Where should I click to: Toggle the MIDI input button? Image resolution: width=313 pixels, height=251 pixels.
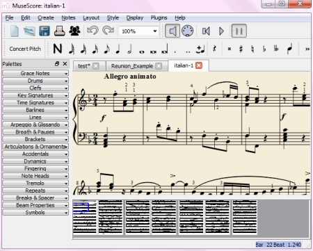pos(187,31)
